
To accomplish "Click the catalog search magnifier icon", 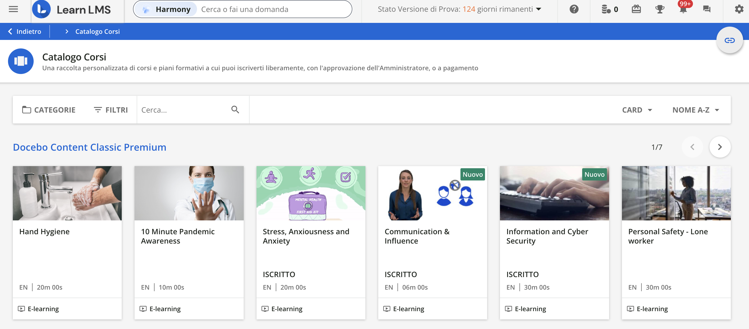I will point(235,110).
